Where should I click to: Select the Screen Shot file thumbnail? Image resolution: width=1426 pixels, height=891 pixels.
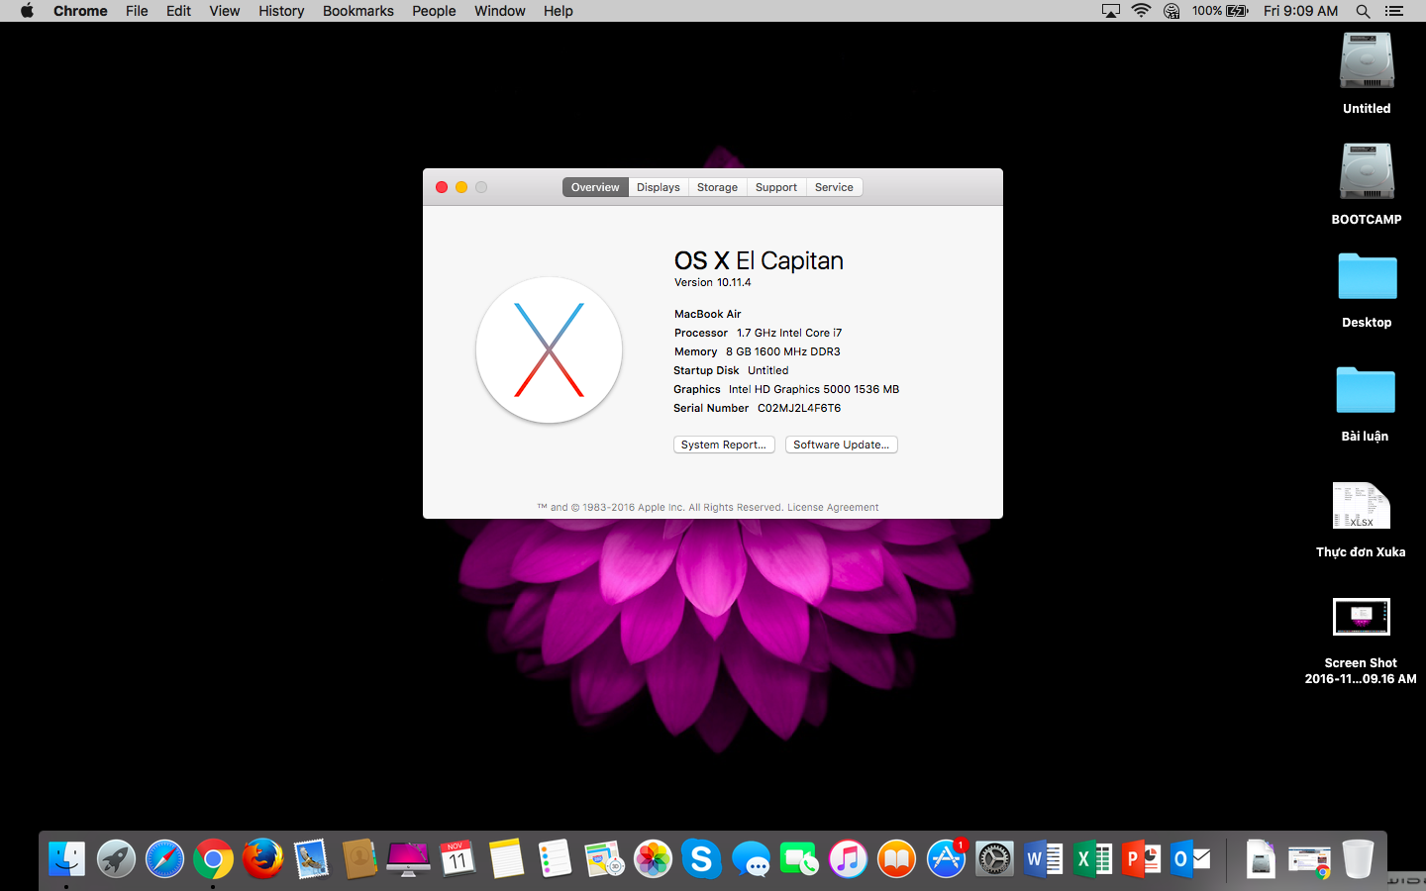click(x=1362, y=617)
